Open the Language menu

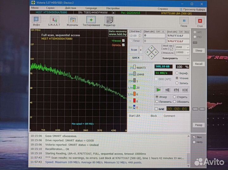click(91, 8)
